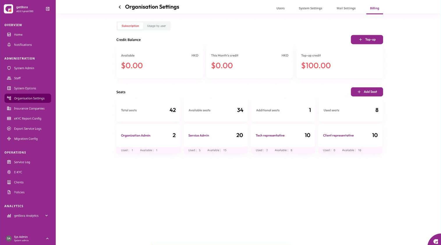
Task: Click the Service Log clipboard icon
Action: 9,162
